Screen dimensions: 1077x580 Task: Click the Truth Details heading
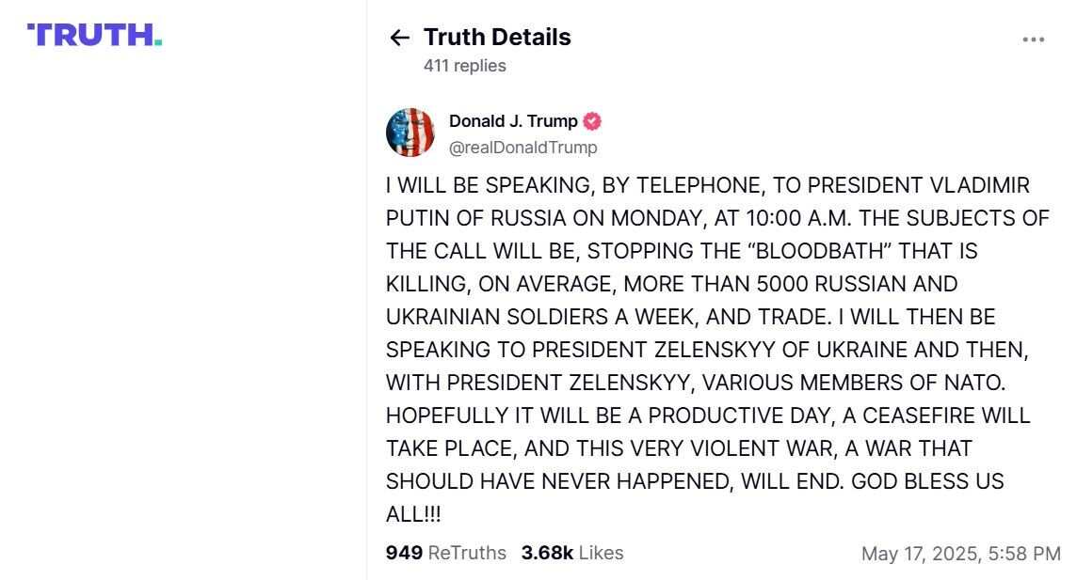point(497,38)
